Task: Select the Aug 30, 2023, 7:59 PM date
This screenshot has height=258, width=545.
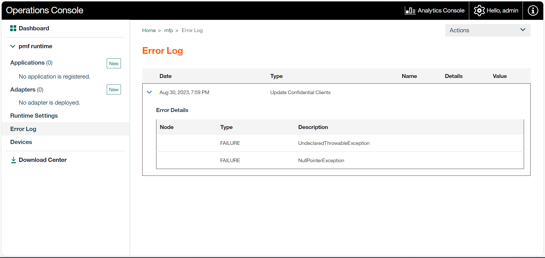Action: (184, 92)
